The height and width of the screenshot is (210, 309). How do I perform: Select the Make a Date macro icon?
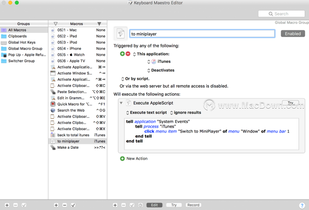[x=53, y=147]
